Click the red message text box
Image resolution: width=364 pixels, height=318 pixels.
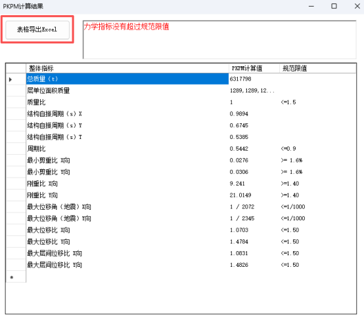219,39
